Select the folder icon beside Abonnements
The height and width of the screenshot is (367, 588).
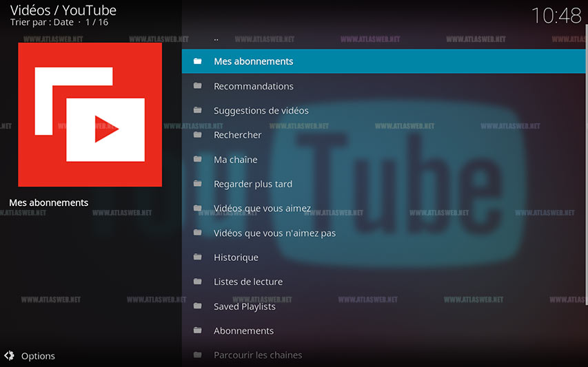coord(198,331)
